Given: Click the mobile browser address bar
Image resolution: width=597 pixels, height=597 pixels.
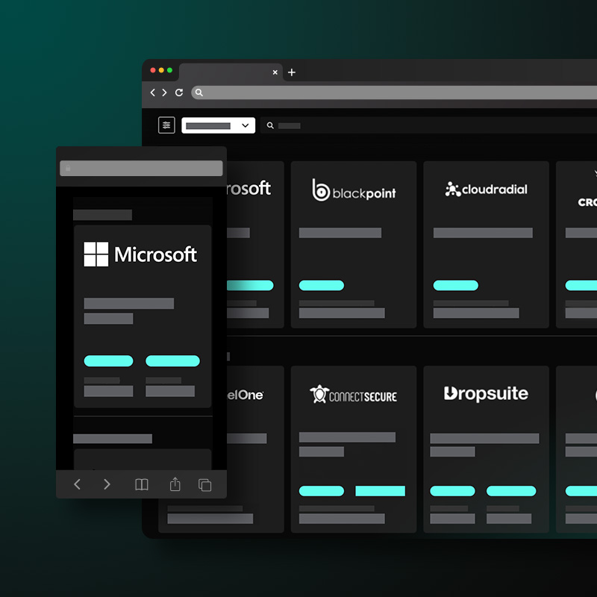Looking at the screenshot, I should coord(141,169).
